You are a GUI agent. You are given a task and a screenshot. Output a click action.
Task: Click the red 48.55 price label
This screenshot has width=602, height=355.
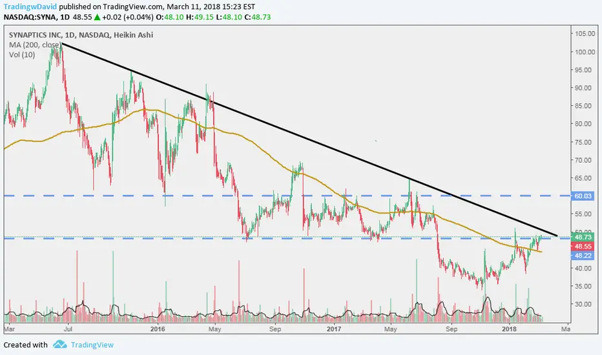pyautogui.click(x=583, y=247)
